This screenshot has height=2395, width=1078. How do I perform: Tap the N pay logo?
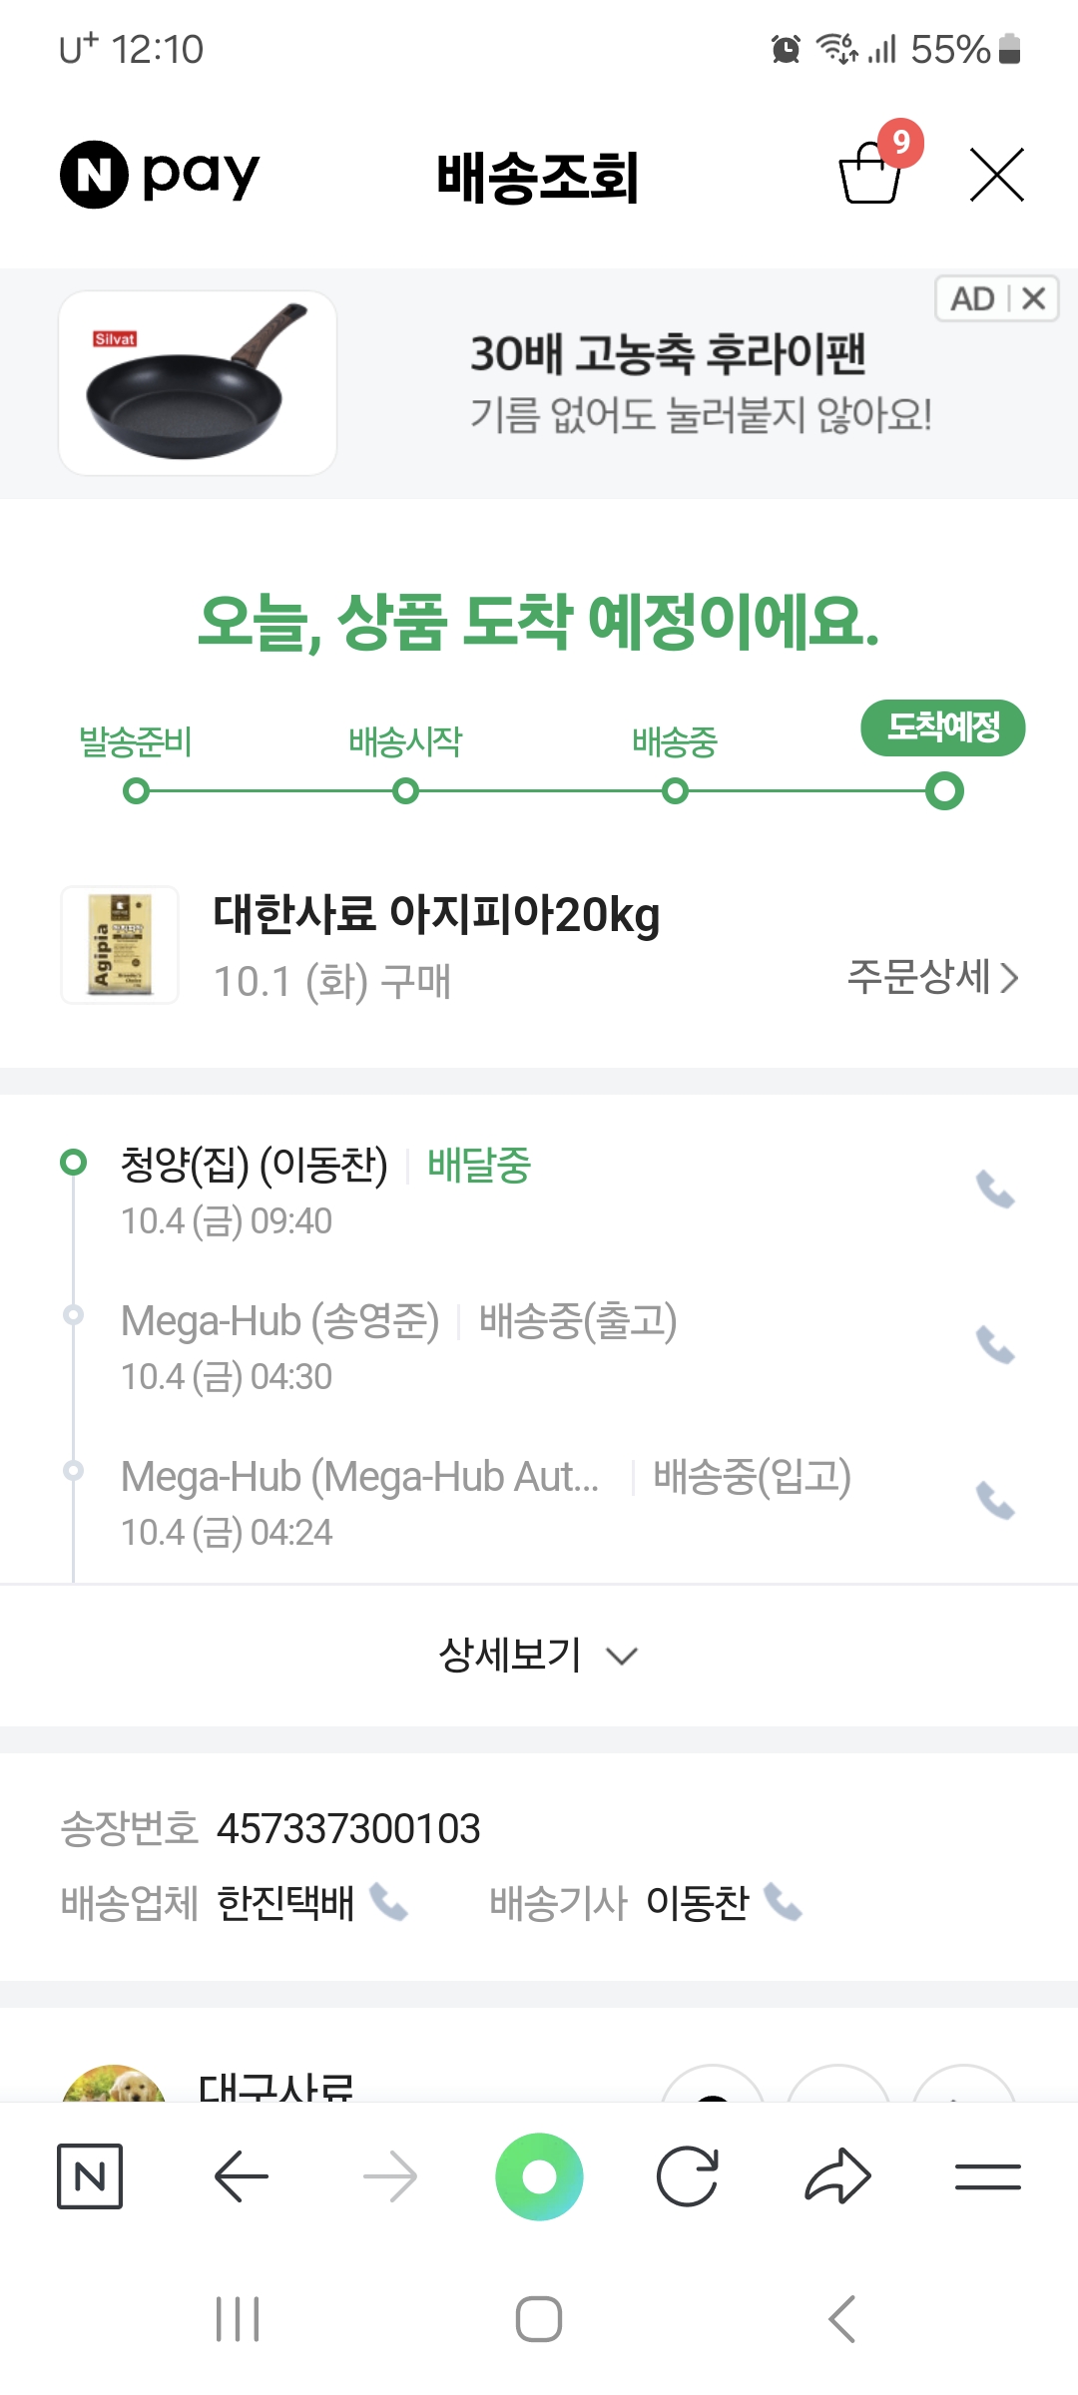click(160, 175)
